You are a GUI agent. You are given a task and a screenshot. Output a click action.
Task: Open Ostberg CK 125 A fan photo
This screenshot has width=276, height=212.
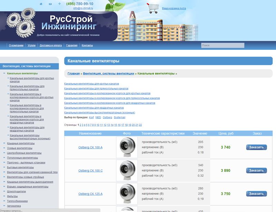pos(127,194)
